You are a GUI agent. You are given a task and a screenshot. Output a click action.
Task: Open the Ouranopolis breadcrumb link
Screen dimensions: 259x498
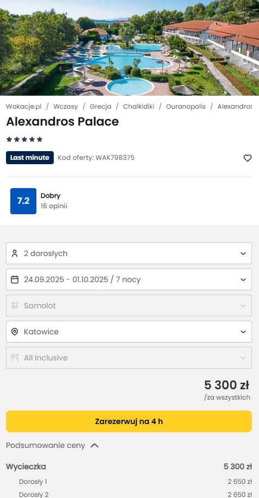pyautogui.click(x=186, y=107)
